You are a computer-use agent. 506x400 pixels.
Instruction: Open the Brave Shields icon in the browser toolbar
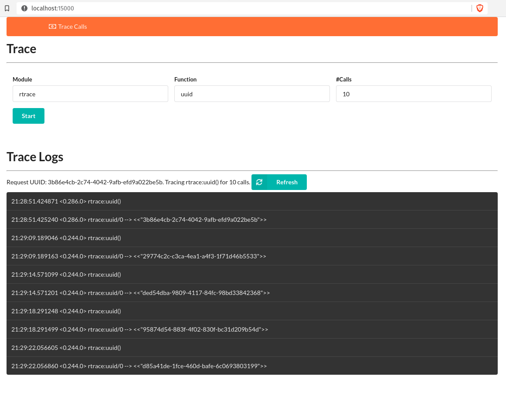point(479,8)
